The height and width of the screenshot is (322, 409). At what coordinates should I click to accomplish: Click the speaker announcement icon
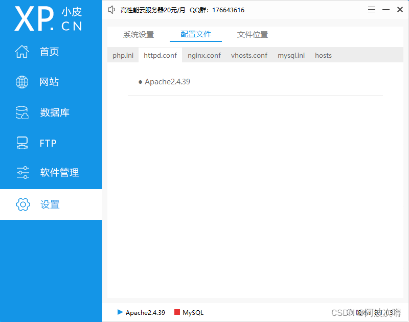click(x=111, y=9)
